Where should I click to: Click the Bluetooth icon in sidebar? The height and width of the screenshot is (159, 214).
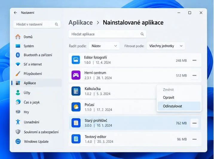(18, 55)
